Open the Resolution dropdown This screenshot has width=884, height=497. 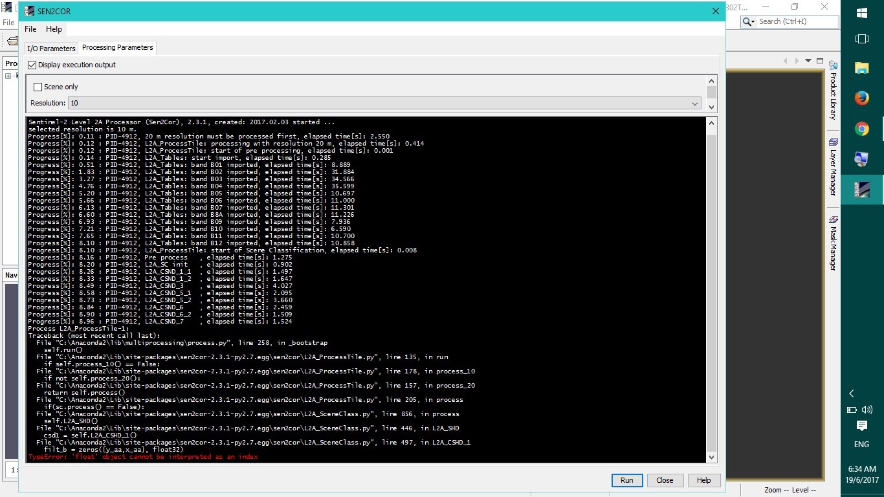pos(384,104)
